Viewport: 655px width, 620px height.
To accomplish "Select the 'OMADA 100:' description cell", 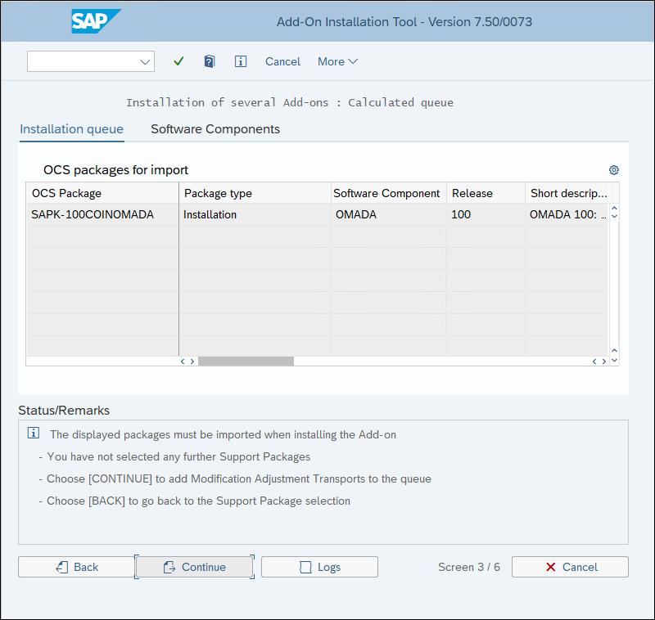I will pyautogui.click(x=567, y=214).
